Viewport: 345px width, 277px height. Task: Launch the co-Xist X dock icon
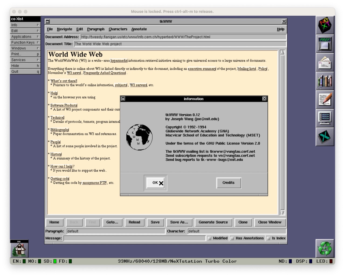325,137
